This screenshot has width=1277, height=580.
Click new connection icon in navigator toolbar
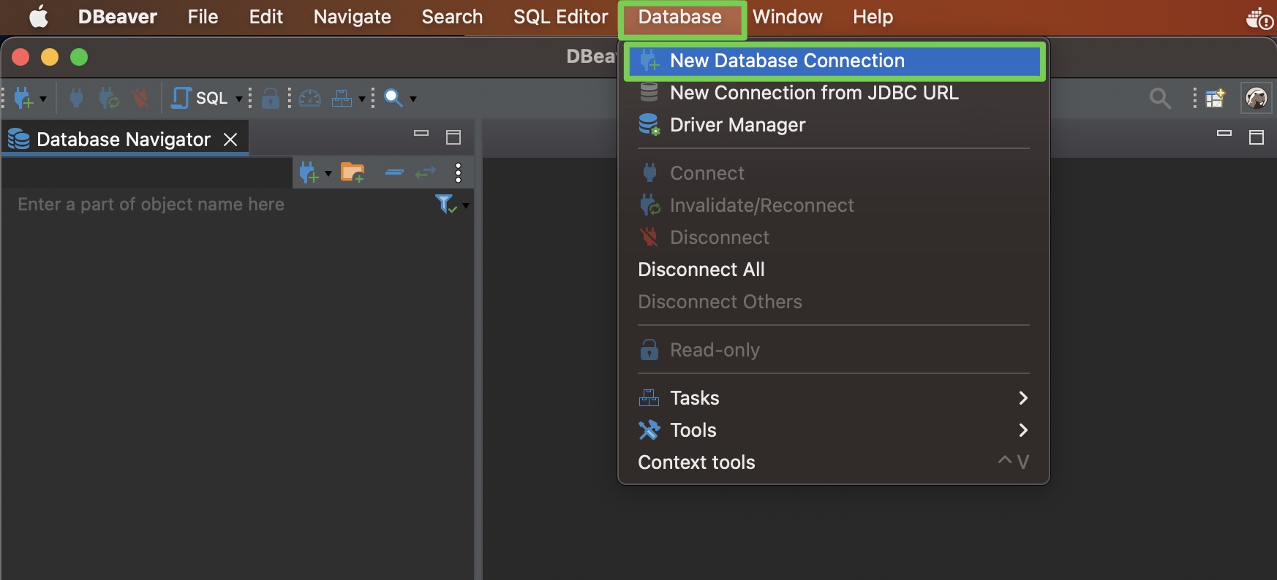click(309, 173)
